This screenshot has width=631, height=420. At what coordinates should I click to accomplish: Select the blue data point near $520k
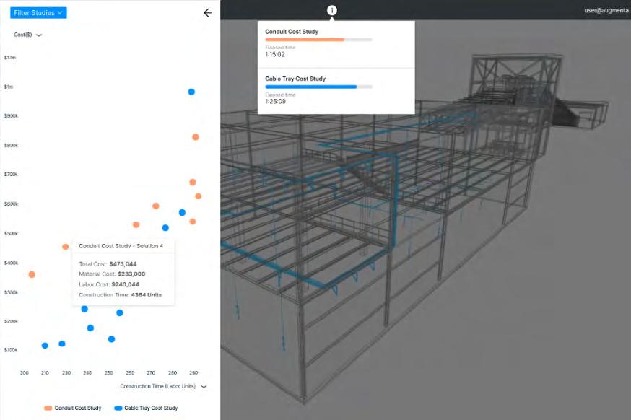[x=165, y=228]
